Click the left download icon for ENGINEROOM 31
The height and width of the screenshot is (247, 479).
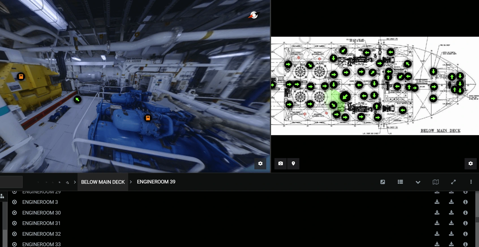click(437, 223)
